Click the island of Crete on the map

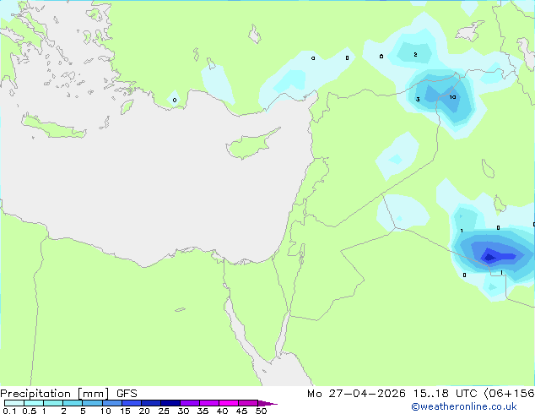click(x=53, y=127)
